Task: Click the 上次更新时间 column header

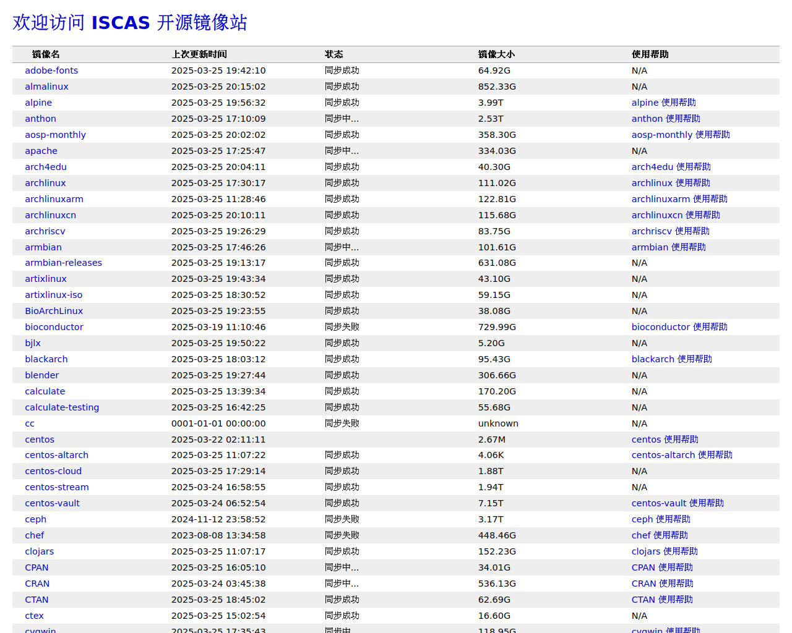Action: (x=199, y=54)
